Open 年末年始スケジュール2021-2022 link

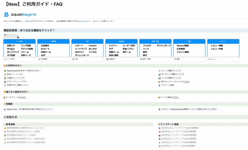tap(26, 139)
